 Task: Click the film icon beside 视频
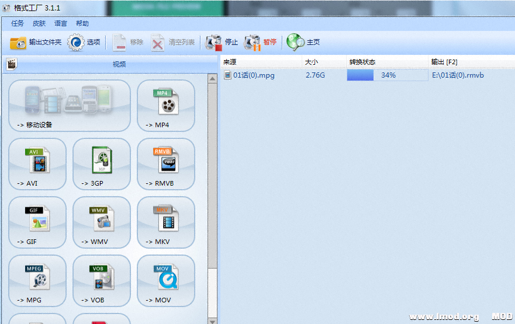click(12, 64)
